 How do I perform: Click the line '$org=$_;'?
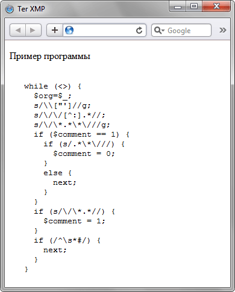pos(52,96)
